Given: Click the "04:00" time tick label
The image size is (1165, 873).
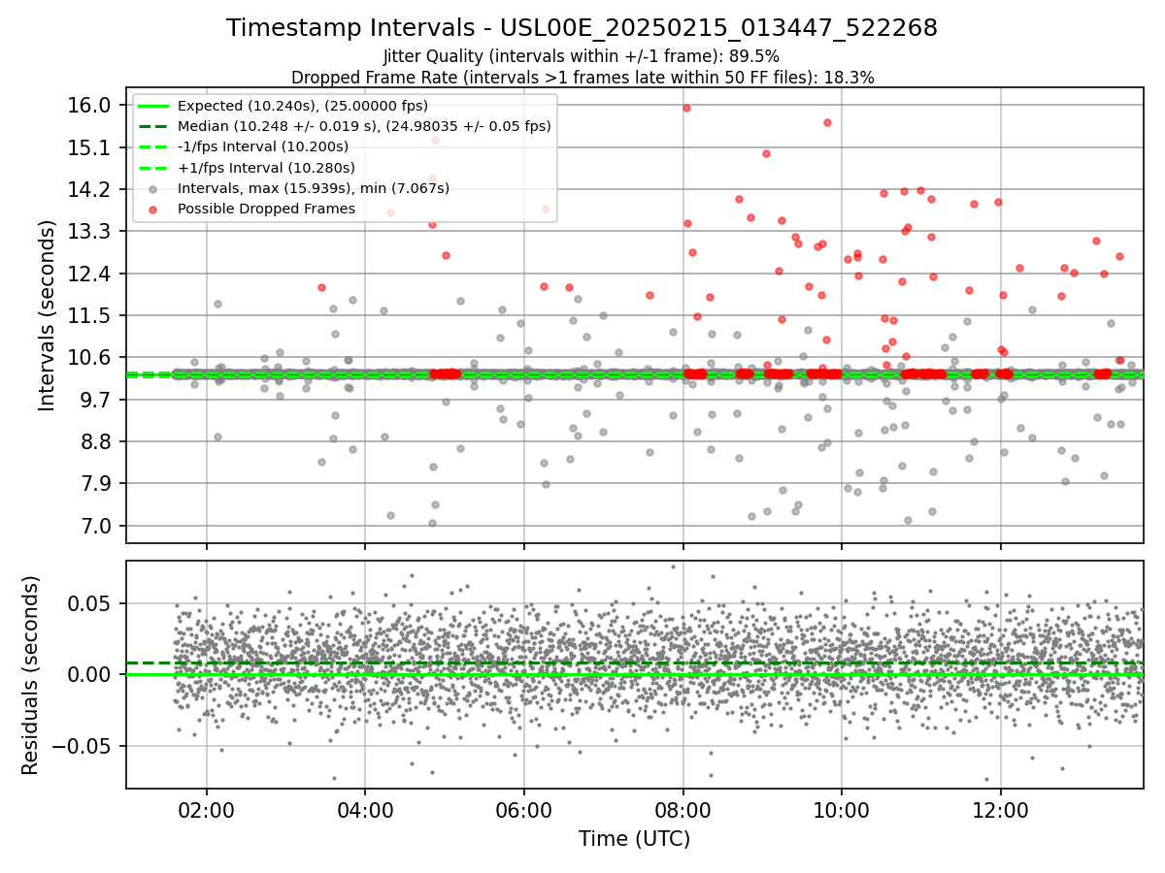Looking at the screenshot, I should [x=365, y=809].
